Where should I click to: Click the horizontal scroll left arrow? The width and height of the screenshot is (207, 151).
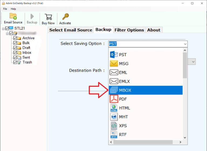point(111,142)
